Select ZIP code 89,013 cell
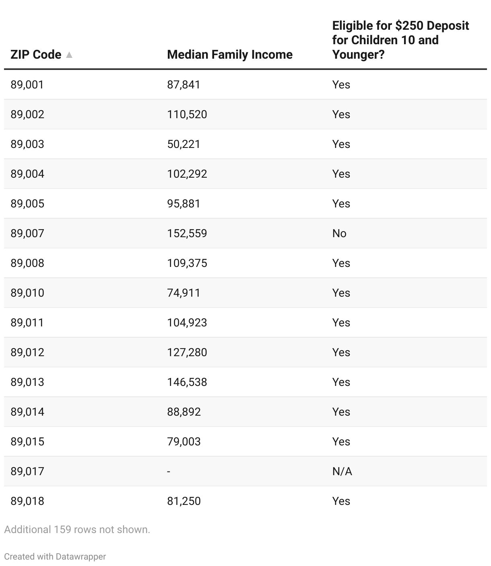This screenshot has width=491, height=566. pos(27,382)
